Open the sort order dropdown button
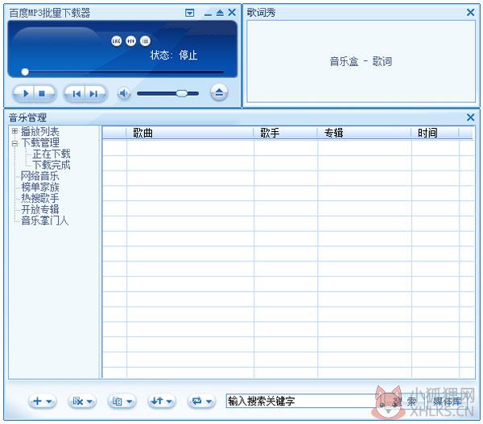Screen dimensions: 483x424 click(x=162, y=401)
